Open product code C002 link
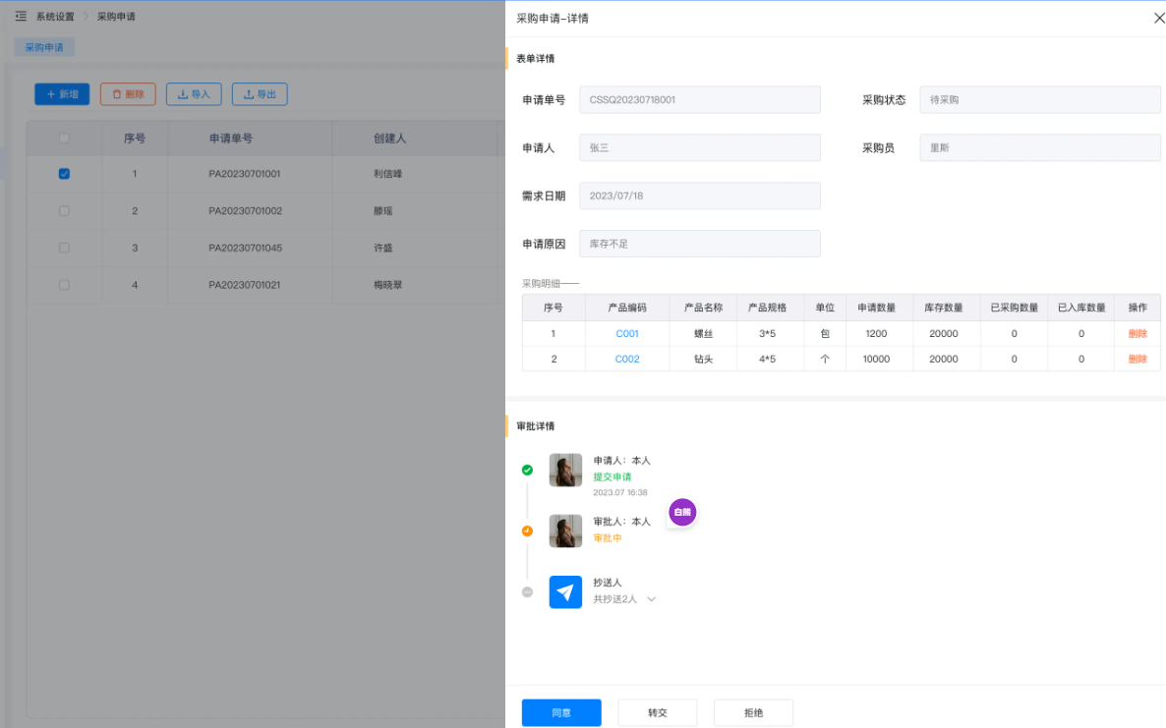1166x728 pixels. click(627, 359)
